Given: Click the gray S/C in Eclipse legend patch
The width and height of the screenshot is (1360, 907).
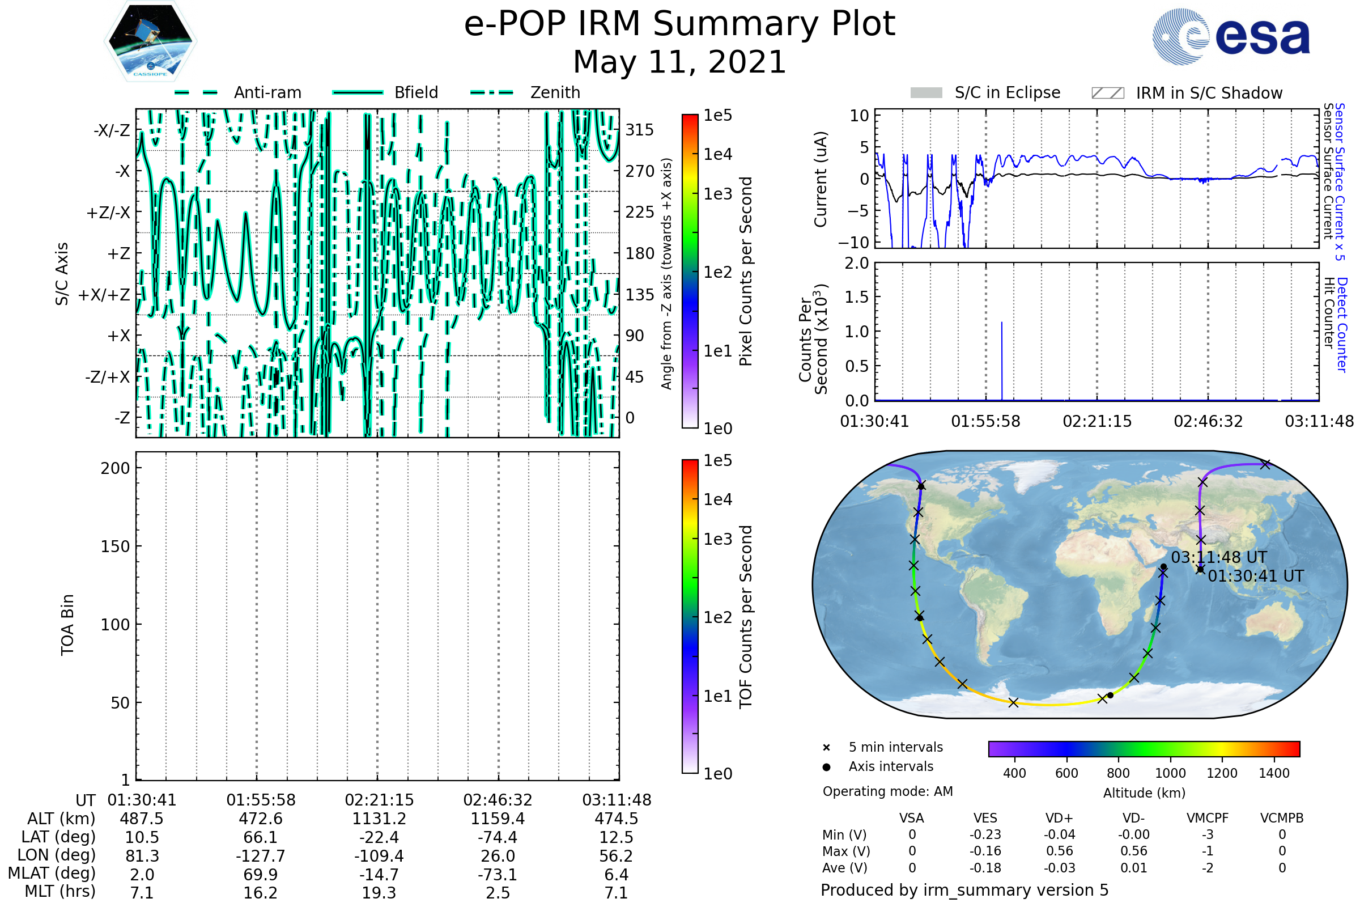Looking at the screenshot, I should pyautogui.click(x=926, y=93).
